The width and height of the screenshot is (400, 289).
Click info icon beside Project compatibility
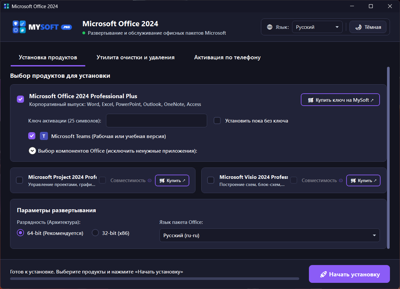pos(149,180)
